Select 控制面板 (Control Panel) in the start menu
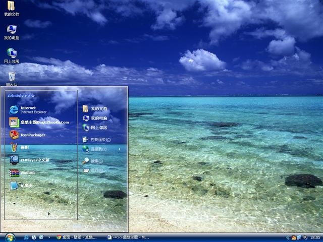The width and height of the screenshot is (323, 242). tap(97, 140)
